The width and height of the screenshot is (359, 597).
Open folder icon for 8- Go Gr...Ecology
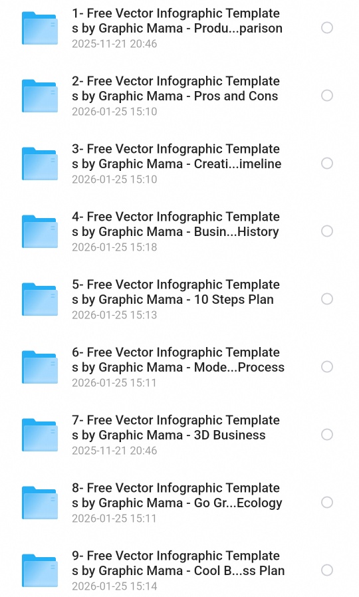pos(40,503)
